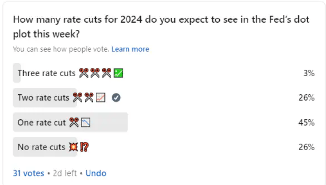Click the red exclamation-question emoji
The image size is (326, 185).
click(x=84, y=146)
